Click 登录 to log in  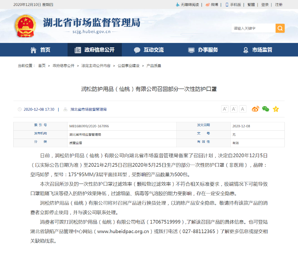[265, 5]
